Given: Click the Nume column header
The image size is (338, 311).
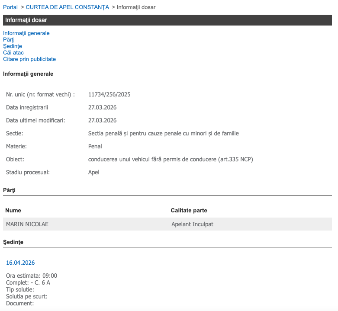Looking at the screenshot, I should 13,211.
